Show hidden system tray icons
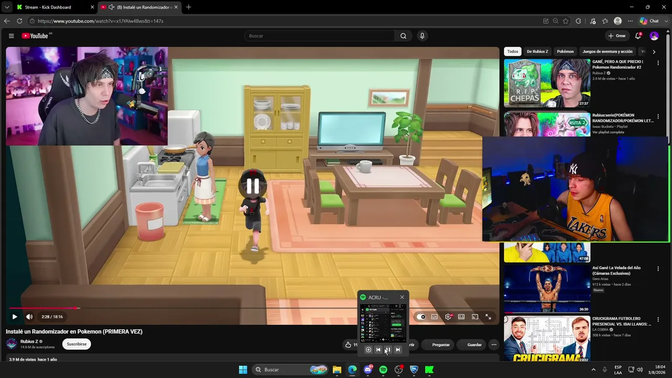This screenshot has height=378, width=672. tap(594, 370)
